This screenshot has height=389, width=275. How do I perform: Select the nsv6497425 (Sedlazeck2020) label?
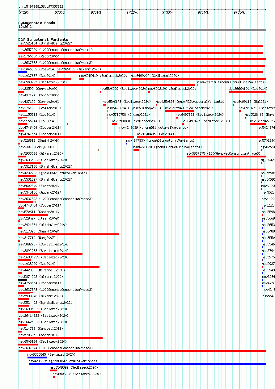tap(206, 121)
